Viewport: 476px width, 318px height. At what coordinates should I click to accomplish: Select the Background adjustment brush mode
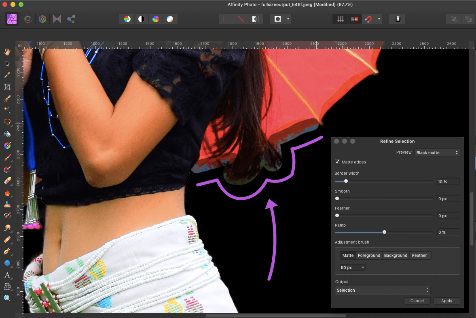tap(396, 255)
